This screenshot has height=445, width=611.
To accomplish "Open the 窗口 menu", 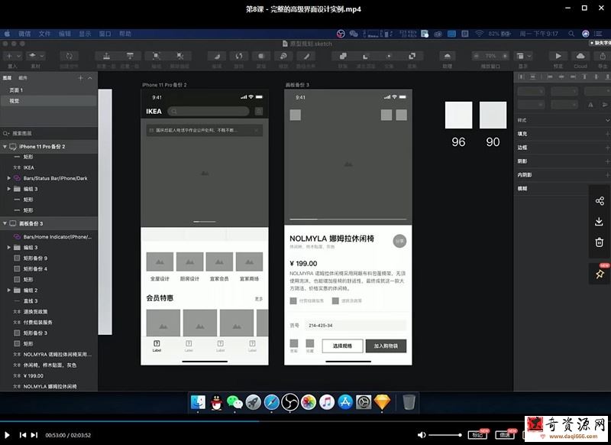I will 105,34.
